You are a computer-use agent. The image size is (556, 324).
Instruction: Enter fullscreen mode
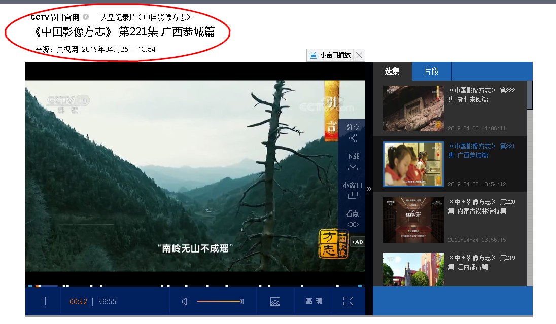(348, 301)
